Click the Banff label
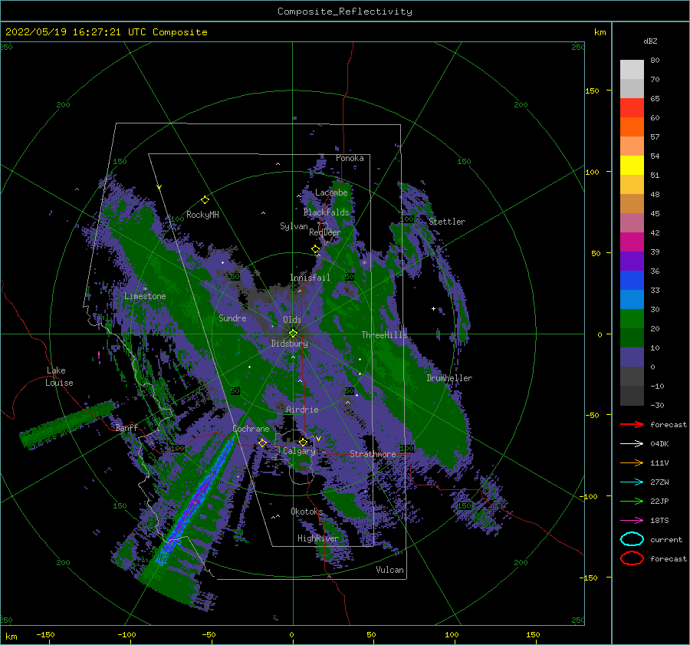Image resolution: width=690 pixels, height=645 pixels. tap(127, 427)
